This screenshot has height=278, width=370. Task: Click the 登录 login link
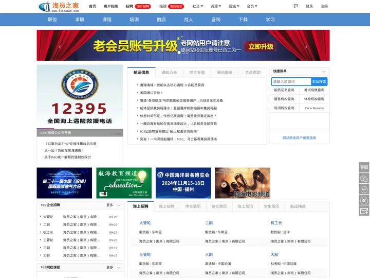click(x=309, y=6)
